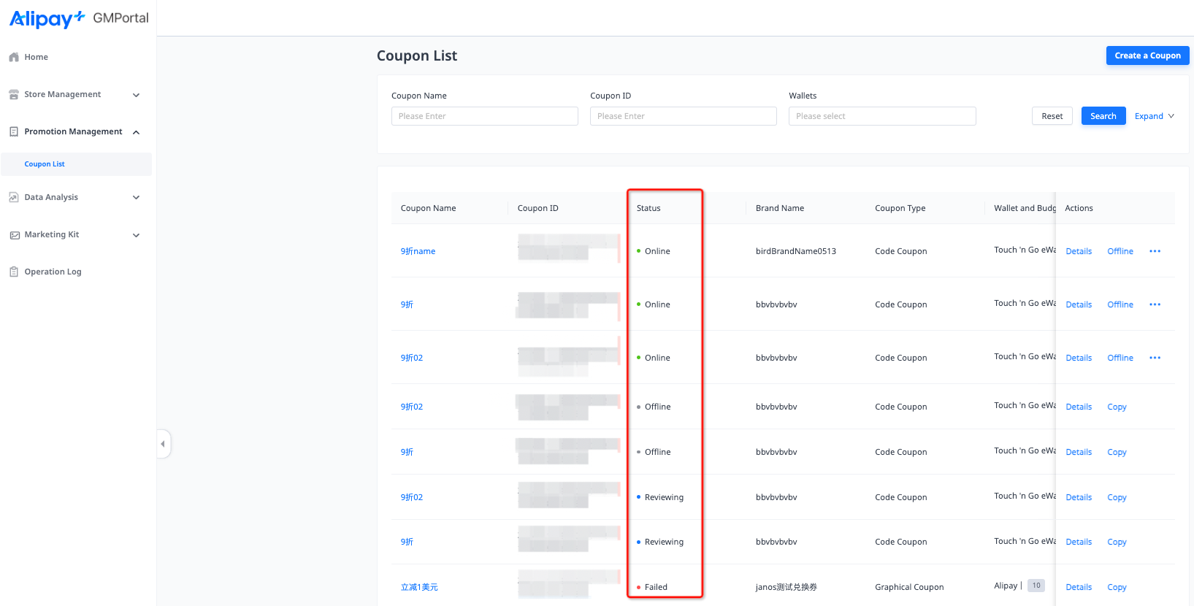This screenshot has width=1194, height=606.
Task: Open the Wallets select dropdown
Action: tap(881, 116)
